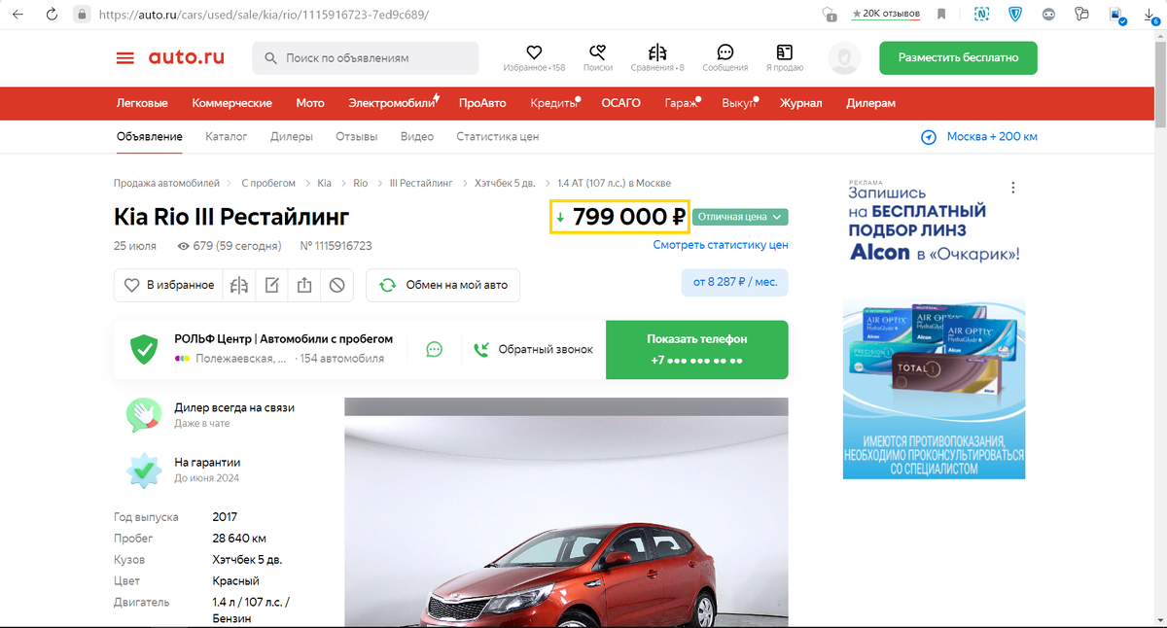This screenshot has height=628, width=1167.
Task: Change region 'Москва + 200 км'
Action: click(x=979, y=137)
